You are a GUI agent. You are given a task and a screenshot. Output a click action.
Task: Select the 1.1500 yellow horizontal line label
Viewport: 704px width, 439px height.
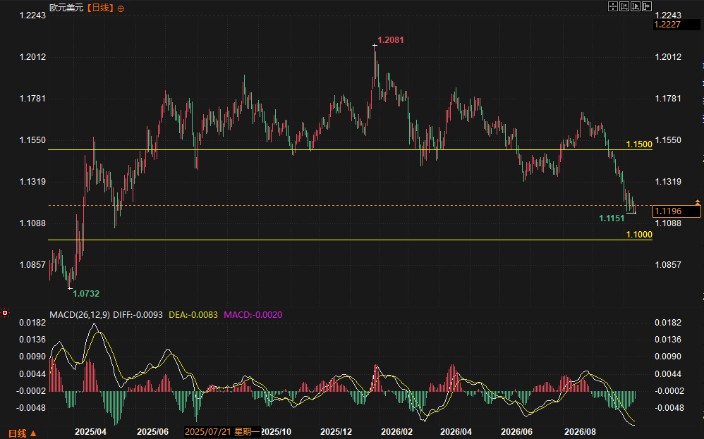point(639,144)
